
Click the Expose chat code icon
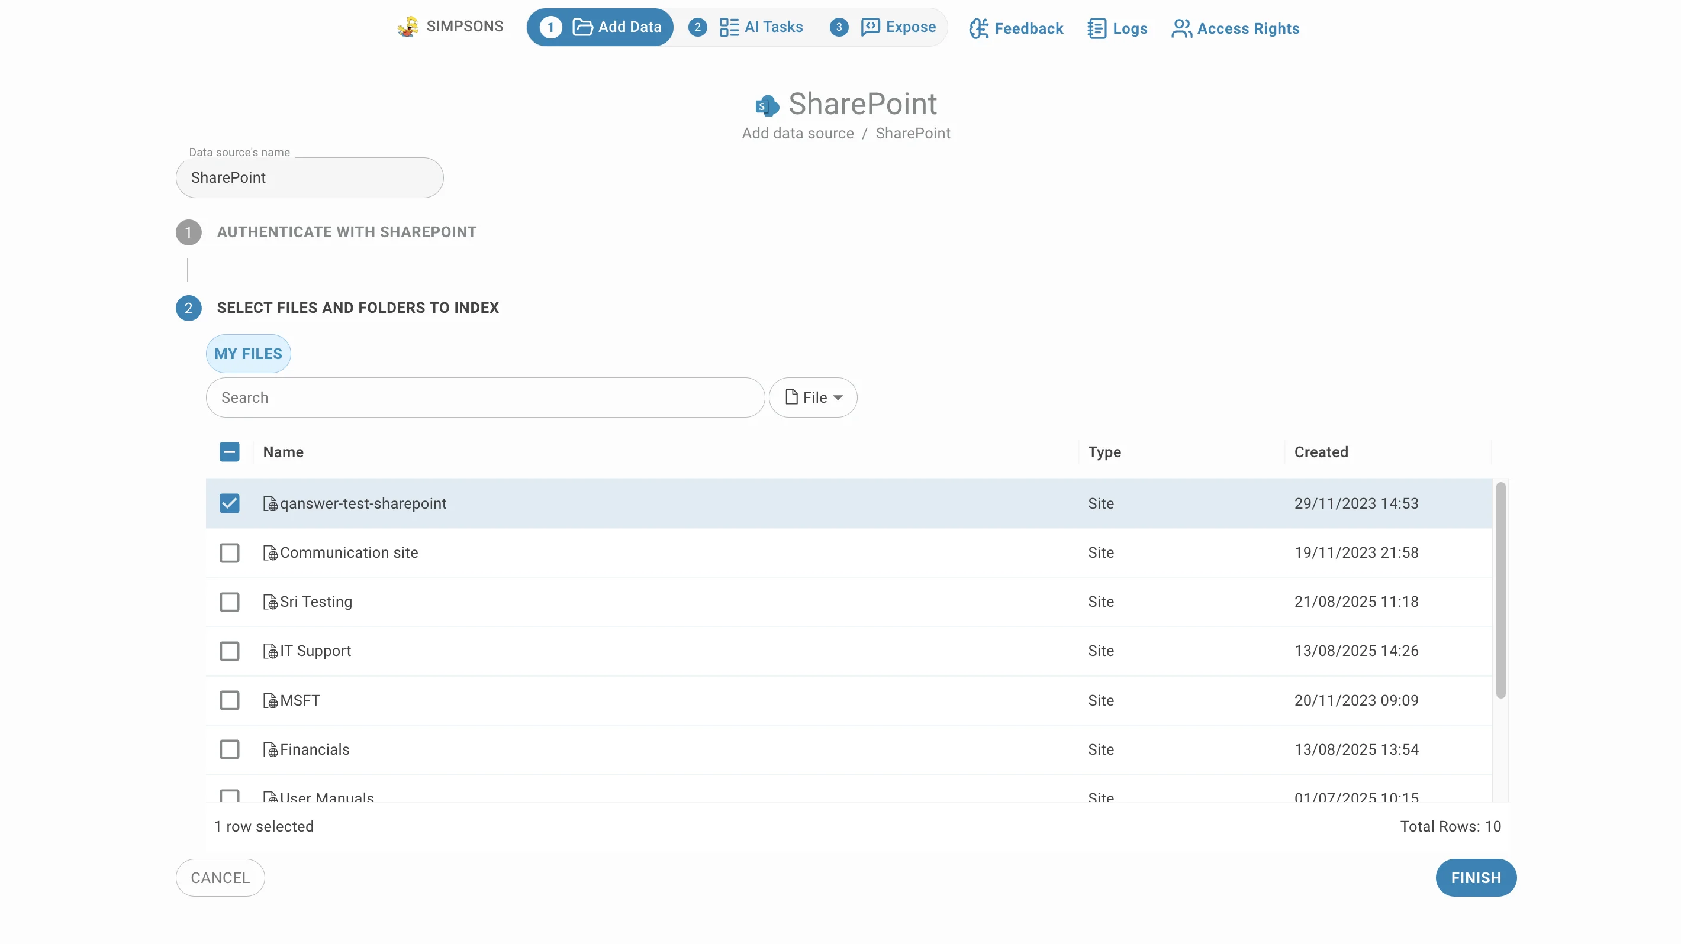[871, 27]
